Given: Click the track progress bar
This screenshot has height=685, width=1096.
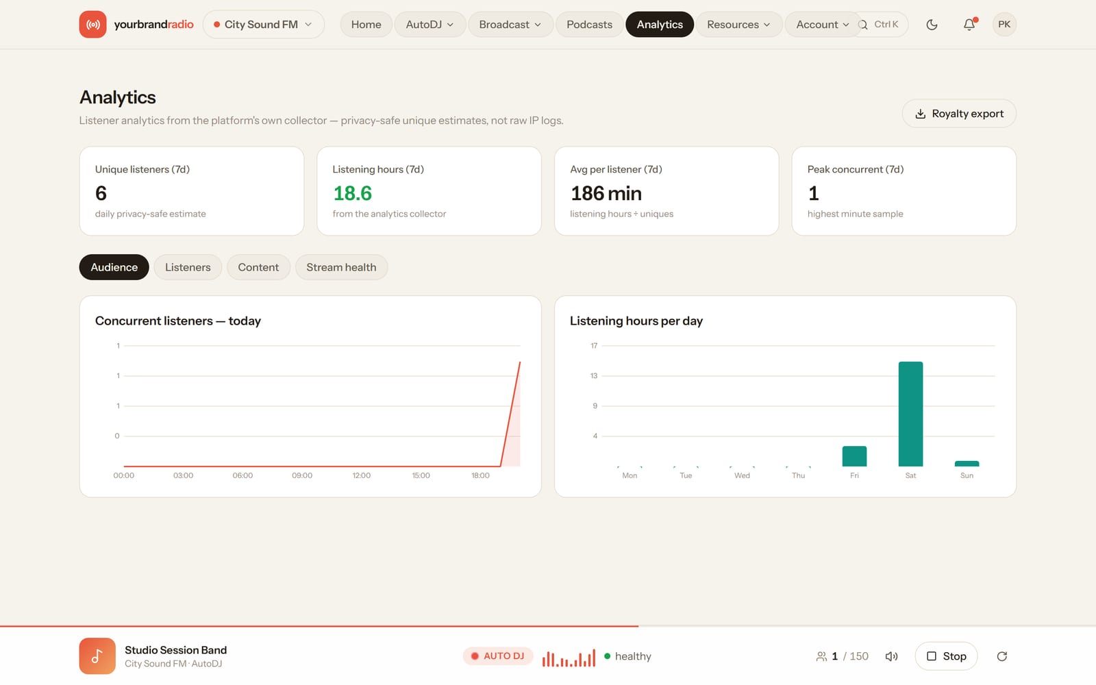Looking at the screenshot, I should tap(548, 626).
